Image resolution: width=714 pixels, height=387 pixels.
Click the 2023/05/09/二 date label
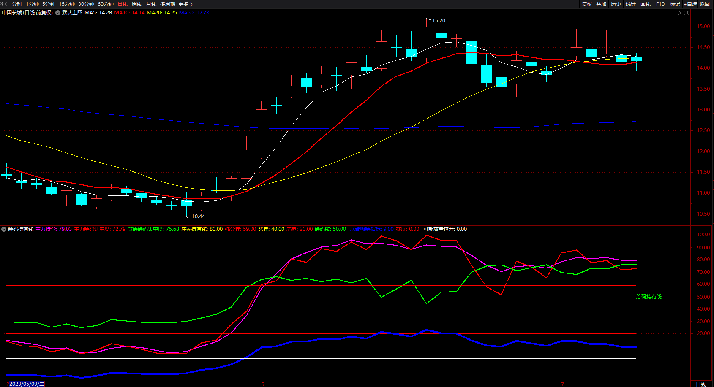click(x=27, y=384)
